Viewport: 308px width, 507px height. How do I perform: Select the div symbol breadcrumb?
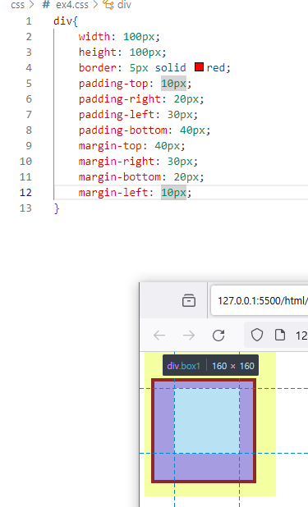124,5
